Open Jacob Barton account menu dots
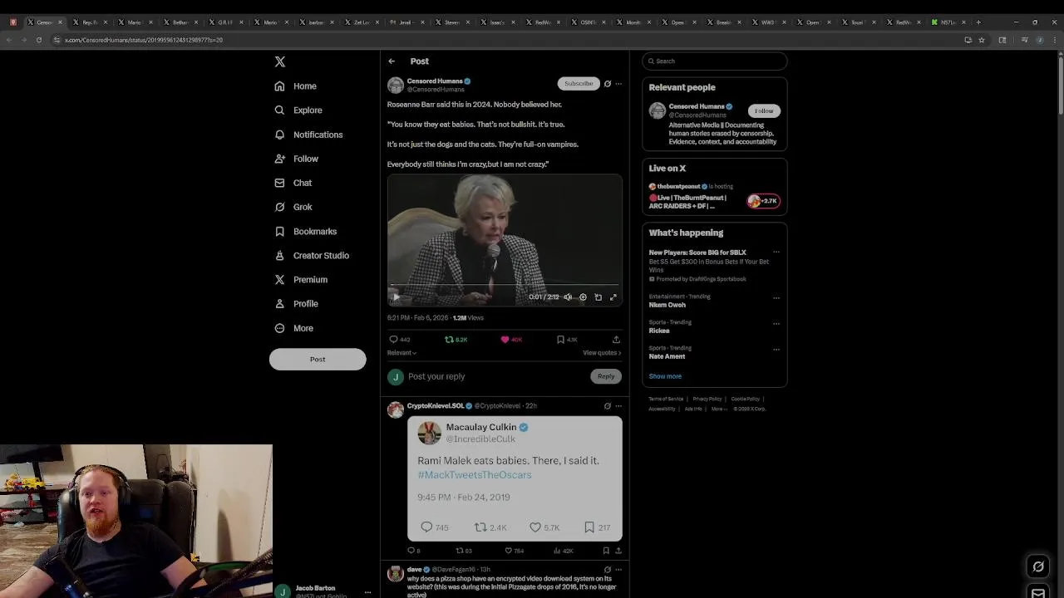Screen dimensions: 1064x598 (367, 592)
